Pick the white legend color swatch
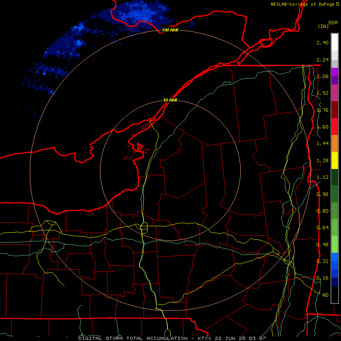 335,42
